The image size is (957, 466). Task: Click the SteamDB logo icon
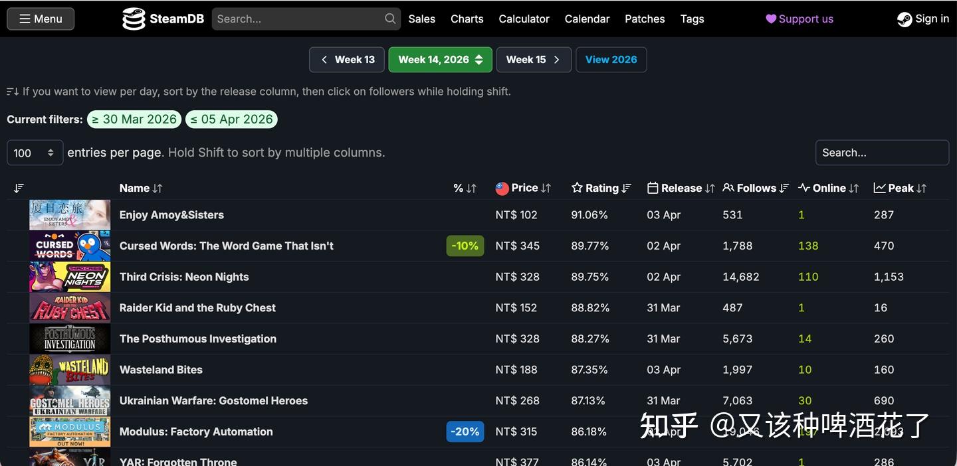point(134,19)
